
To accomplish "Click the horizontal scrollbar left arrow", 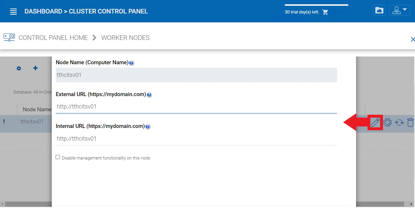I will coord(2,204).
